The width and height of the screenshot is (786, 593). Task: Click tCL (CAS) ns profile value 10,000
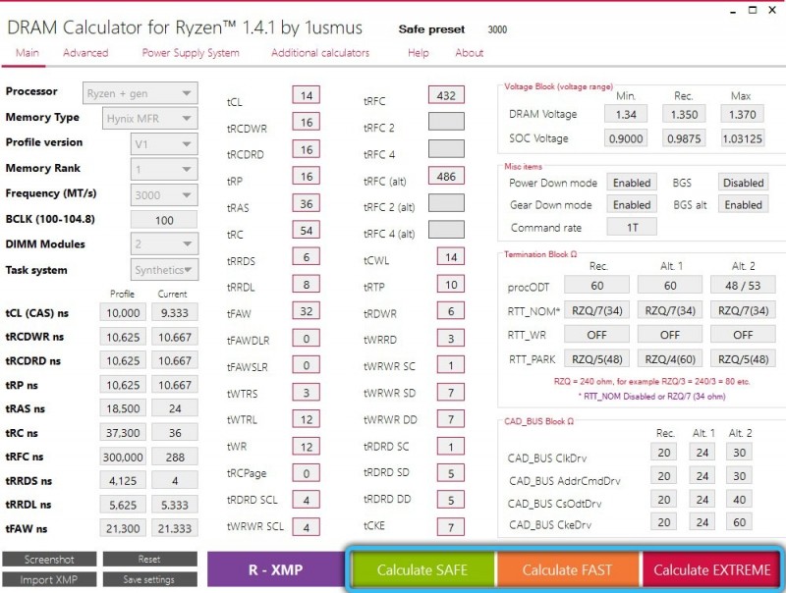pos(123,312)
